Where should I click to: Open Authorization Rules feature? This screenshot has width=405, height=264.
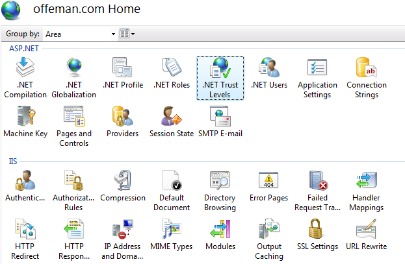click(x=73, y=191)
